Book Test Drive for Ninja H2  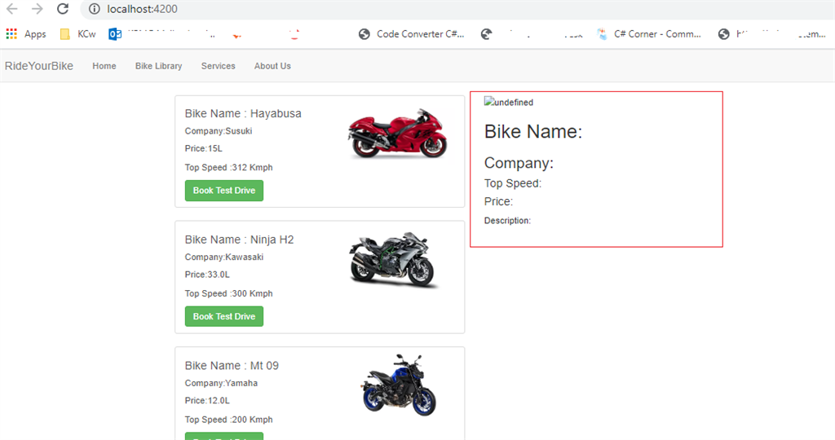point(224,317)
